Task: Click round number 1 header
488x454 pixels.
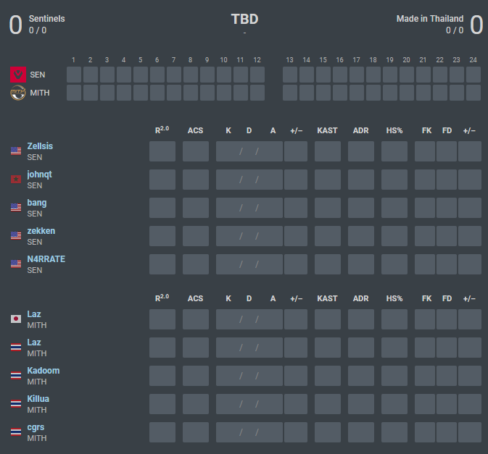Action: tap(73, 60)
